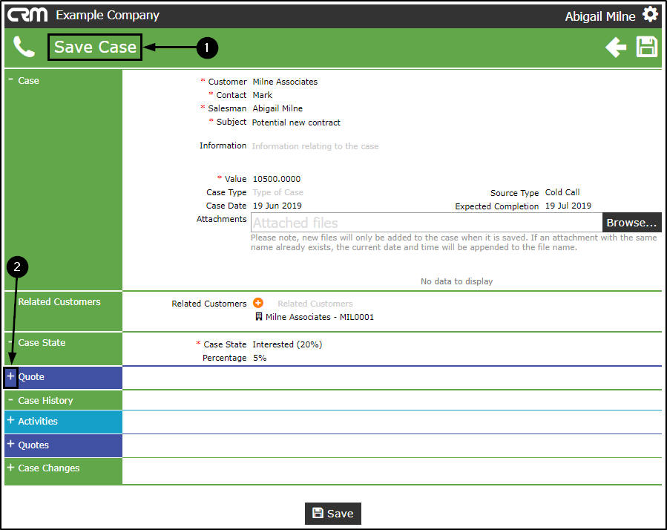
Task: Expand the Quote section
Action: [10, 376]
